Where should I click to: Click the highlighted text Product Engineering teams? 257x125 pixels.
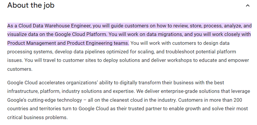pos(98,43)
